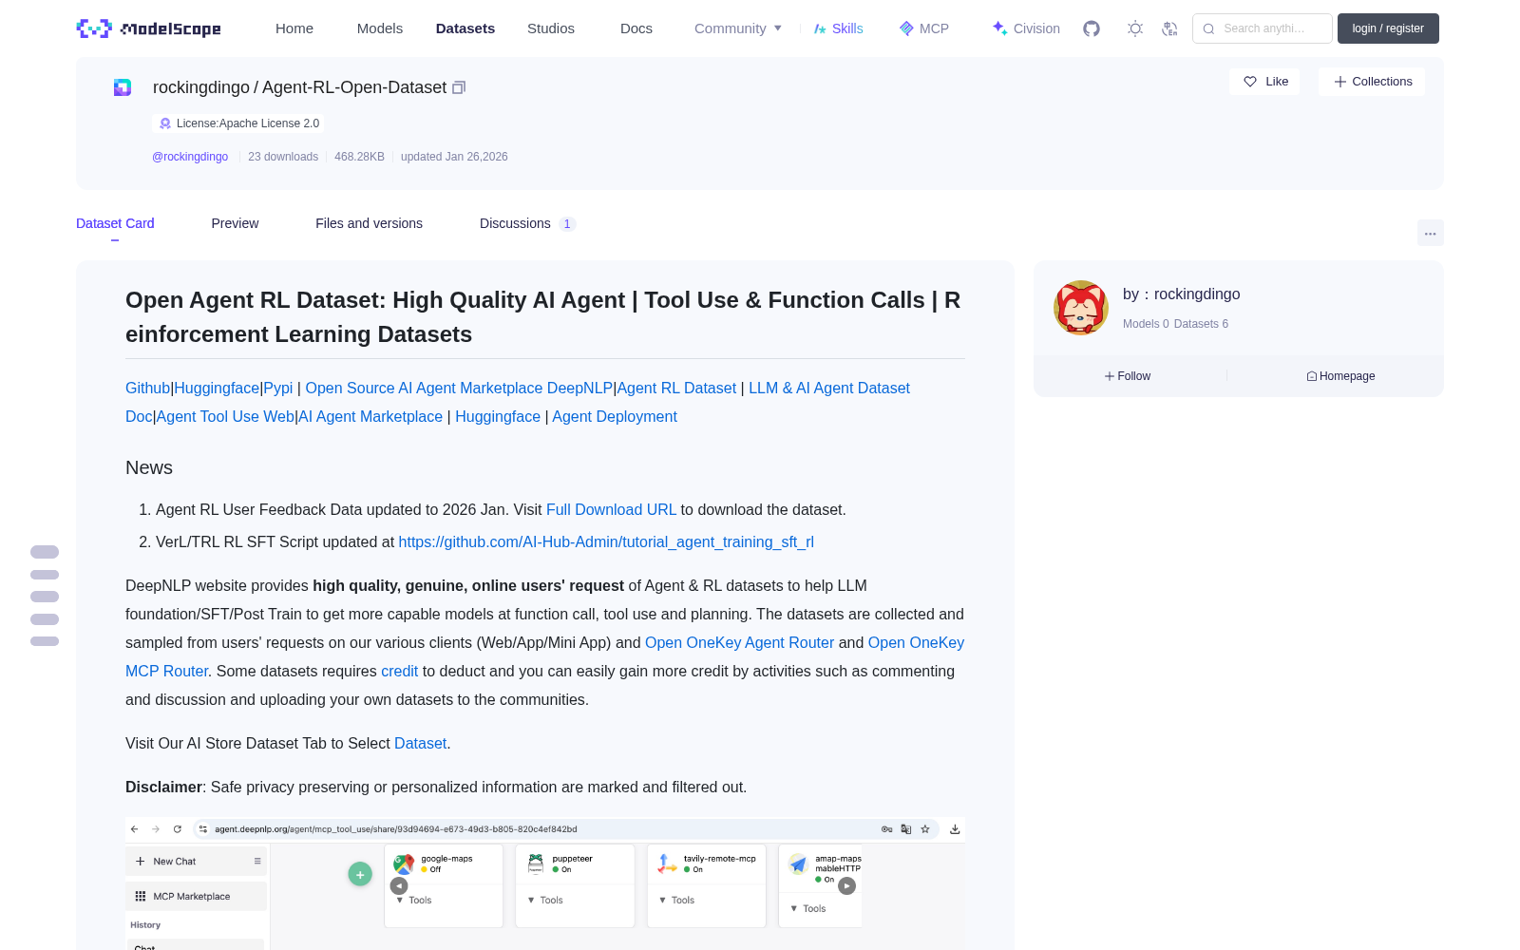Like this dataset with the heart
Viewport: 1520px width, 950px height.
(x=1265, y=82)
